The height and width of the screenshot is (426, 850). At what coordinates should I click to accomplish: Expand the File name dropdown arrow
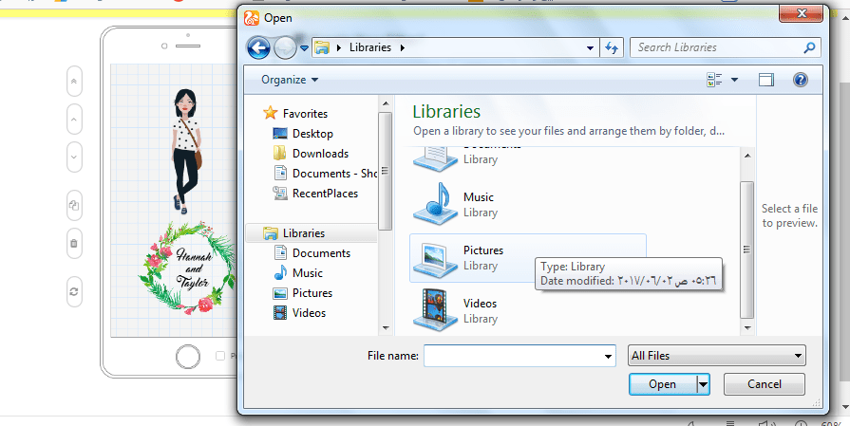(608, 356)
